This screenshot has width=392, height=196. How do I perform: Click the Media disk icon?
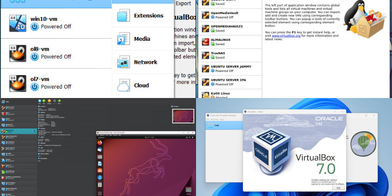point(124,39)
